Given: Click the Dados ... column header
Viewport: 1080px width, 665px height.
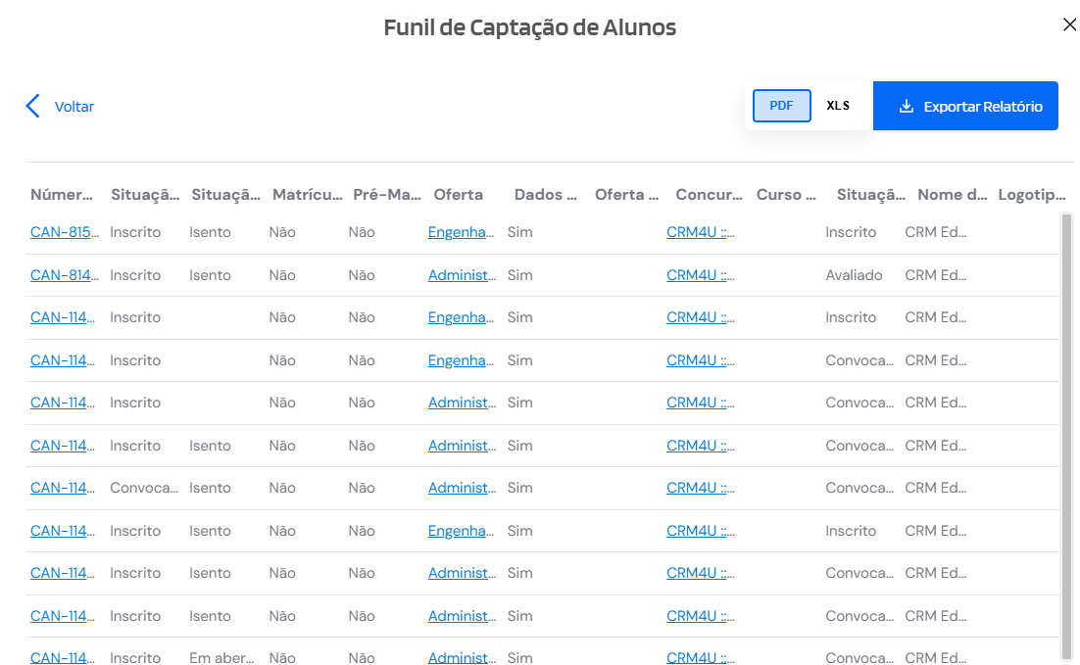Looking at the screenshot, I should point(546,195).
